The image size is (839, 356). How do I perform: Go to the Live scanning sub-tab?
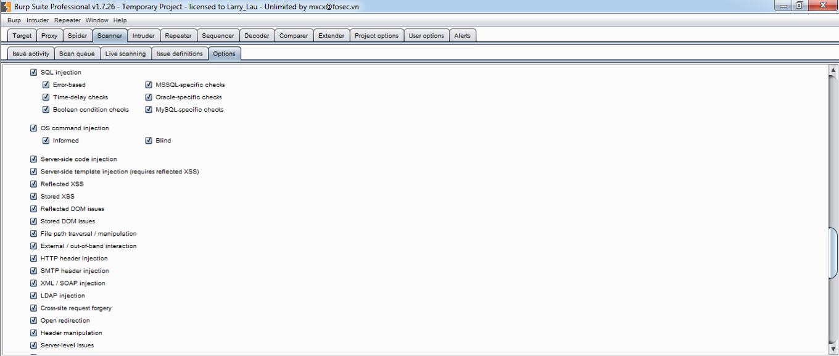tap(126, 54)
